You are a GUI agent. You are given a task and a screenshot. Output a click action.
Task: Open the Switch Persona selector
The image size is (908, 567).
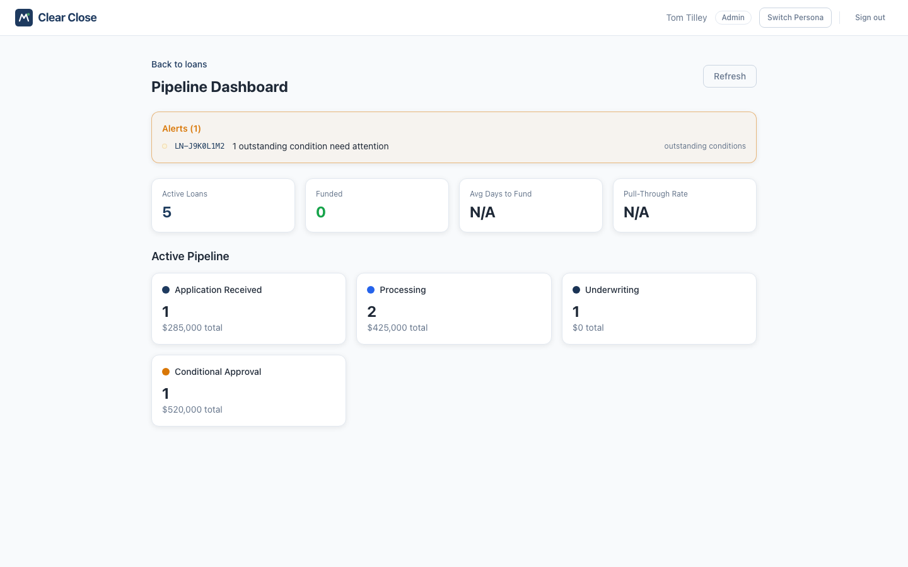pos(795,18)
